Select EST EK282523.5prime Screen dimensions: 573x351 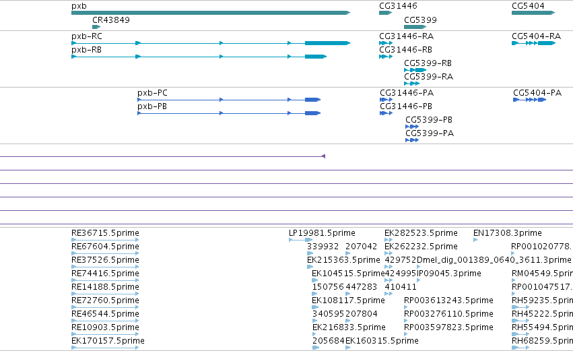(x=421, y=233)
